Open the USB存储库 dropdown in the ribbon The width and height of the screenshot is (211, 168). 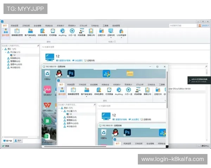click(121, 38)
